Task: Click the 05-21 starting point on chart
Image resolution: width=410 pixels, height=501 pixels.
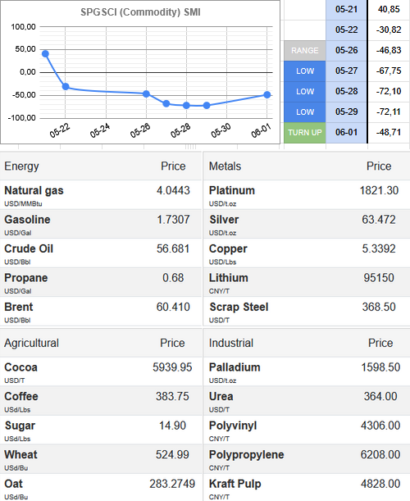Action: click(x=45, y=53)
